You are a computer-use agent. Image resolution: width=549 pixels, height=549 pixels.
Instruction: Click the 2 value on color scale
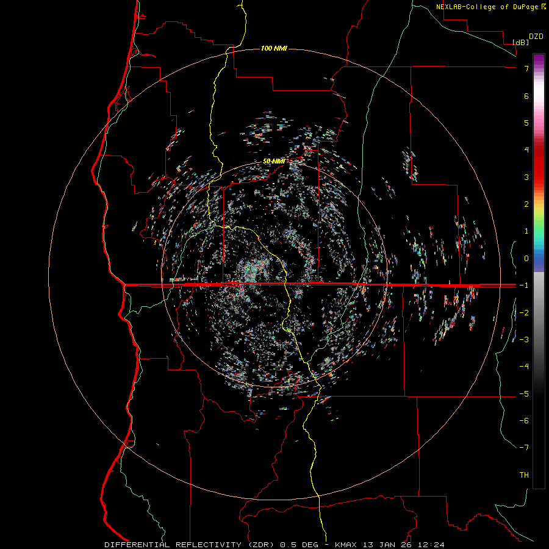click(526, 204)
